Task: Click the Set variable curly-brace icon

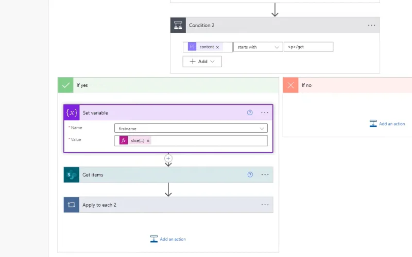Action: click(72, 113)
